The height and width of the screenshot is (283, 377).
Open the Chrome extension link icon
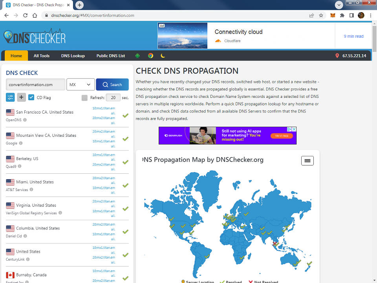point(150,56)
